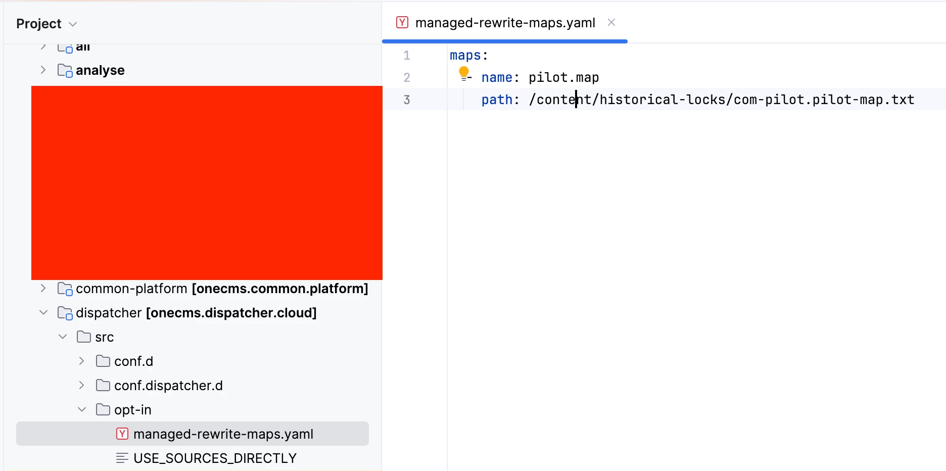This screenshot has height=471, width=946.
Task: Click the src folder icon
Action: pyautogui.click(x=84, y=337)
